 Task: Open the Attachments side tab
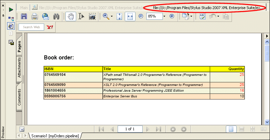(20, 67)
